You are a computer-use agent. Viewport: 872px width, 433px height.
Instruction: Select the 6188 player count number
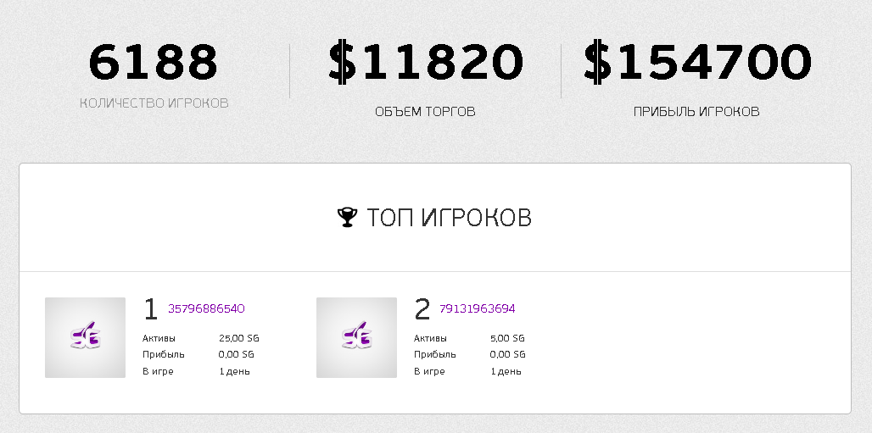click(153, 62)
